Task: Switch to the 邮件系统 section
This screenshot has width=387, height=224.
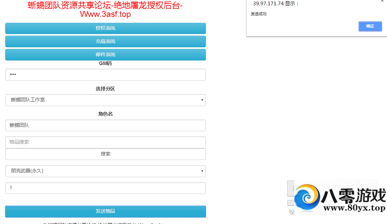Action: (x=105, y=55)
